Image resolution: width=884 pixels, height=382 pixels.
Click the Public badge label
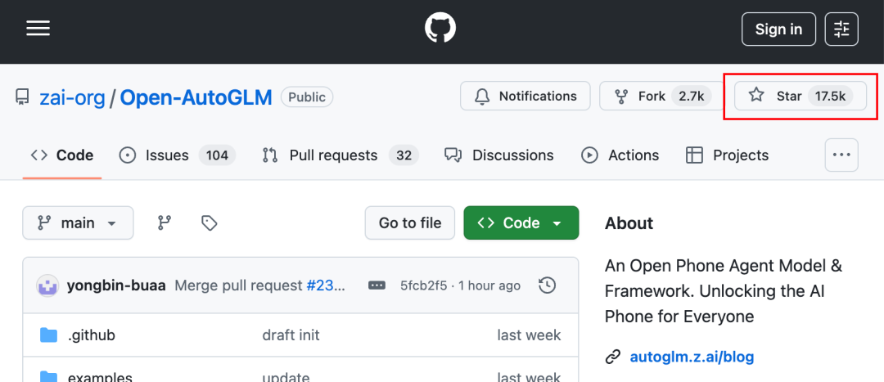307,97
